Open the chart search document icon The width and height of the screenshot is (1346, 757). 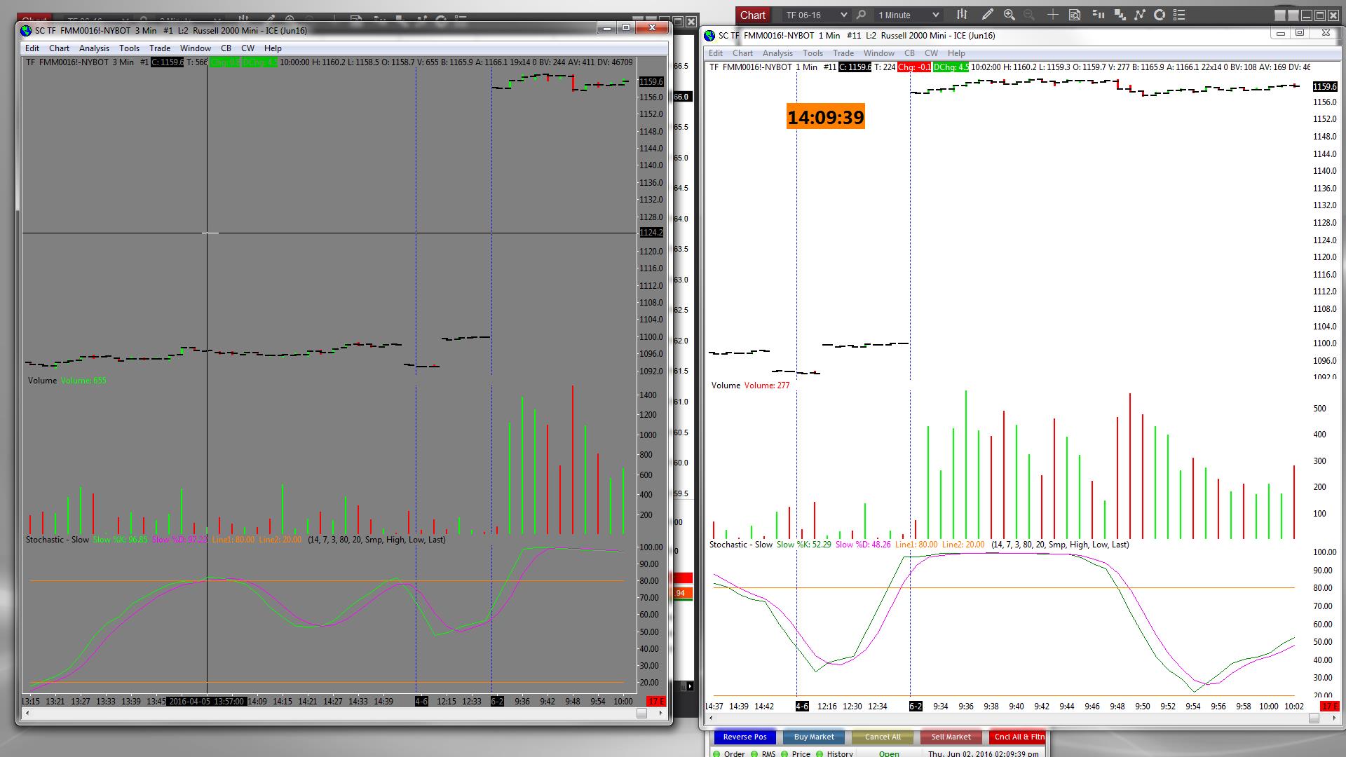click(1074, 15)
